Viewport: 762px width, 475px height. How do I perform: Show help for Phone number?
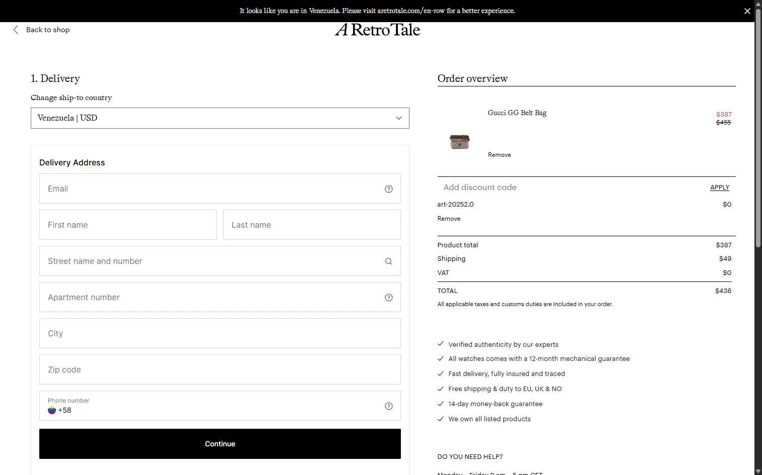pyautogui.click(x=389, y=406)
